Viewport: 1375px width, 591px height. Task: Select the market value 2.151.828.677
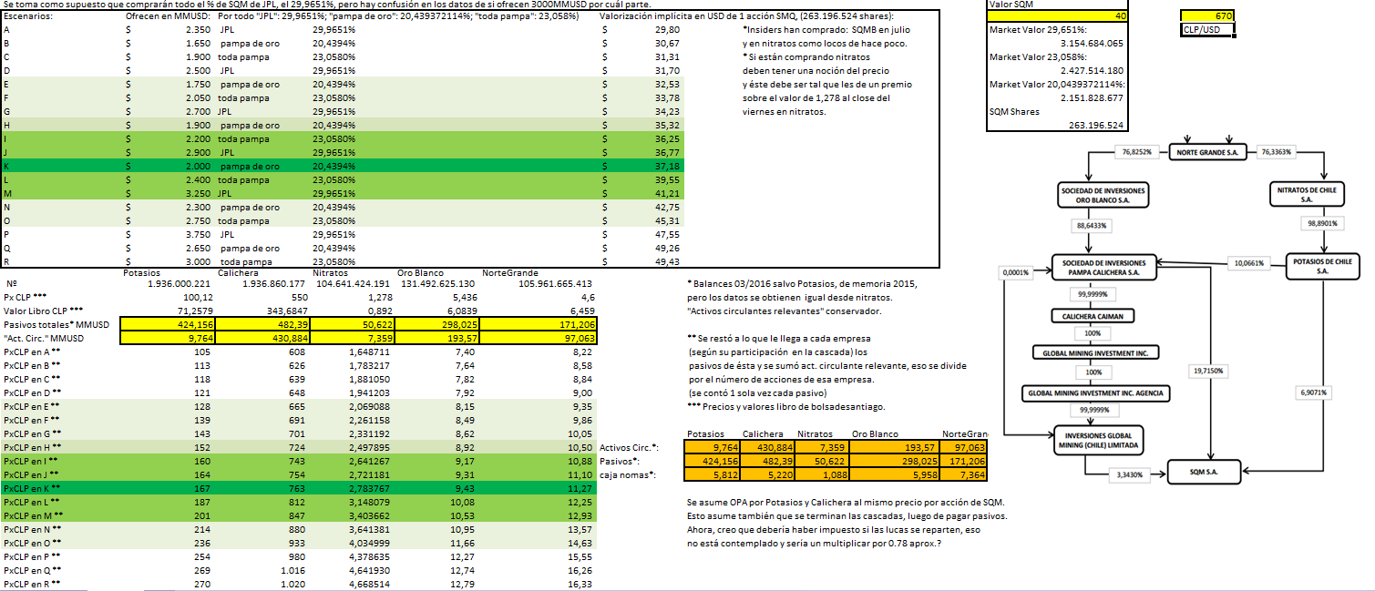pyautogui.click(x=1092, y=97)
